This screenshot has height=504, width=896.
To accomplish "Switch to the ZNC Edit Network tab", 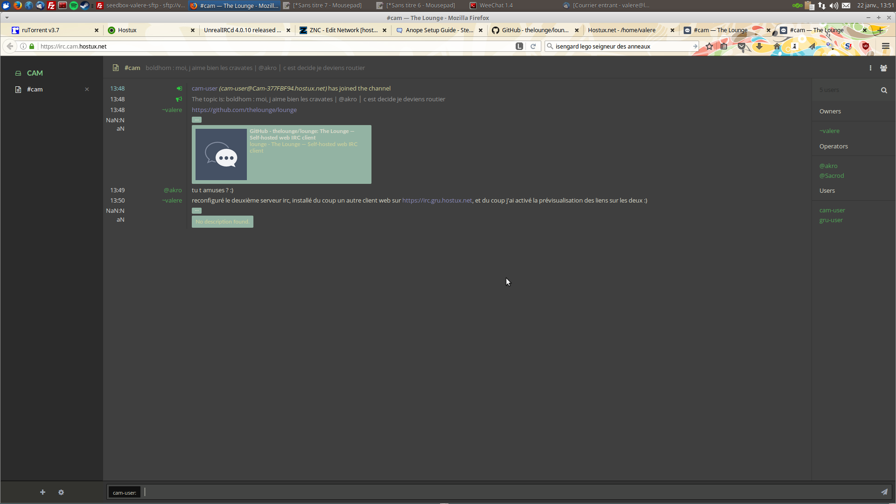I will pos(343,30).
